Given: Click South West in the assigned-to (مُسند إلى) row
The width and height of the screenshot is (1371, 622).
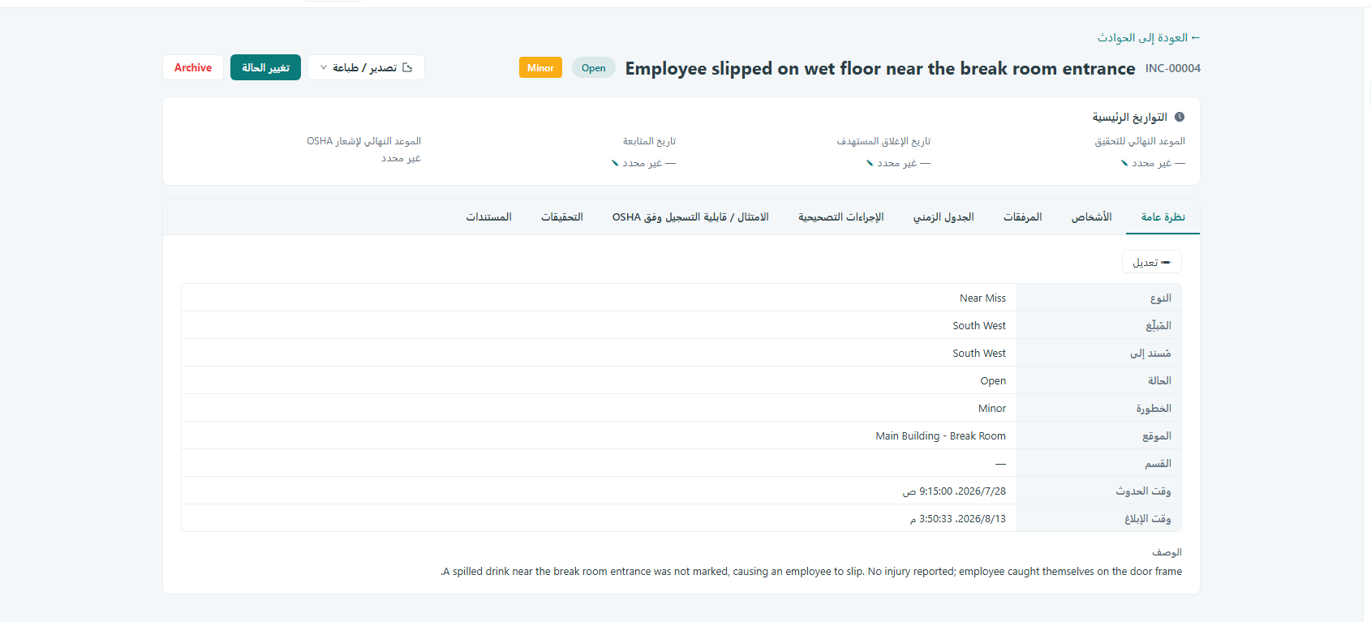Looking at the screenshot, I should point(979,353).
